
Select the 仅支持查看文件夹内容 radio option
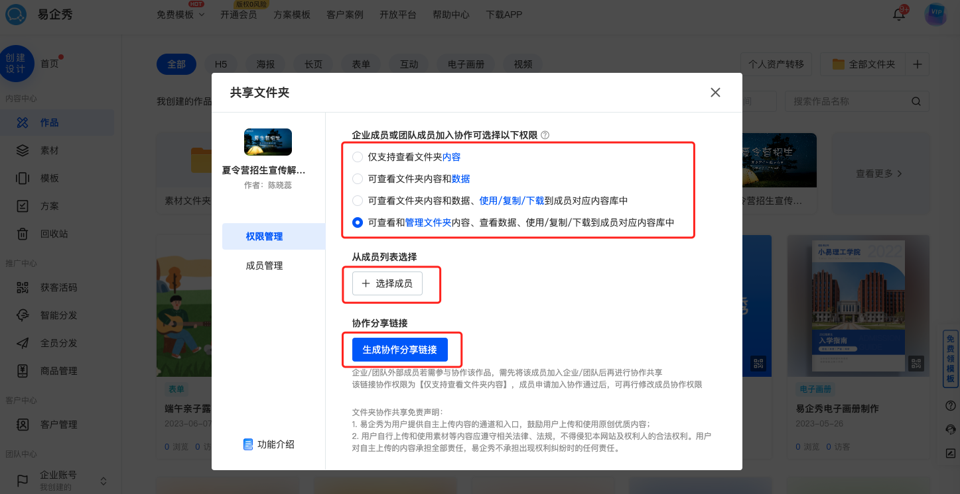(x=358, y=157)
